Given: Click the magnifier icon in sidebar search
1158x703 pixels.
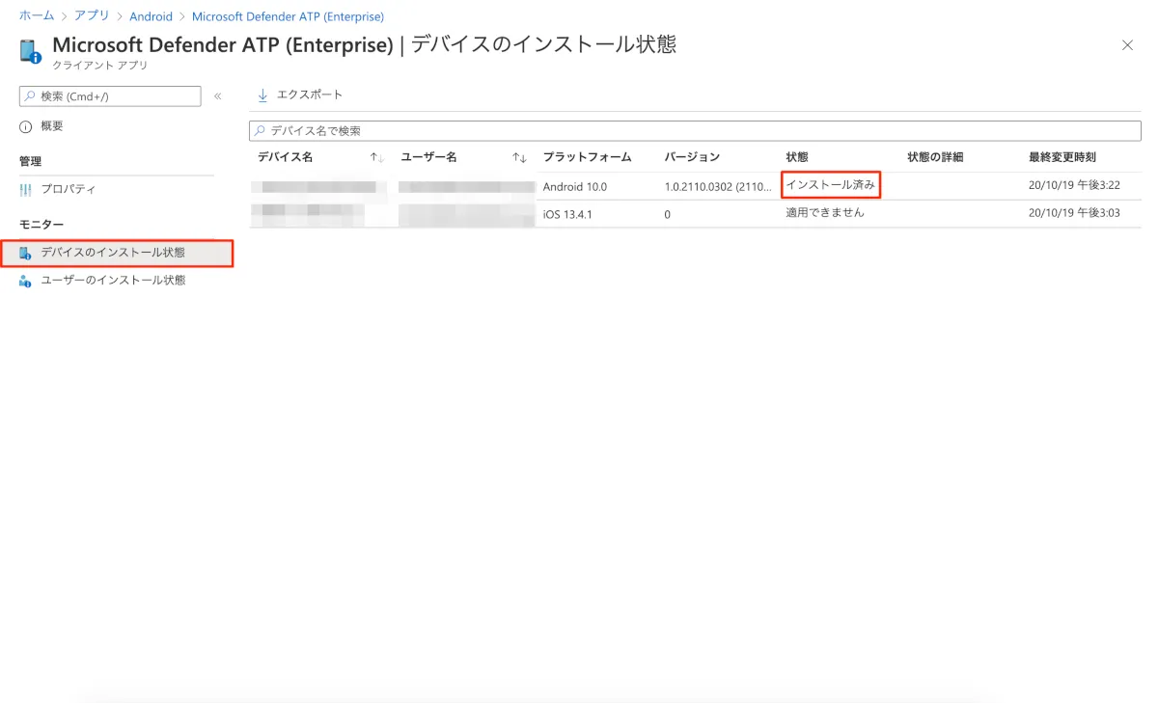Looking at the screenshot, I should click(30, 96).
